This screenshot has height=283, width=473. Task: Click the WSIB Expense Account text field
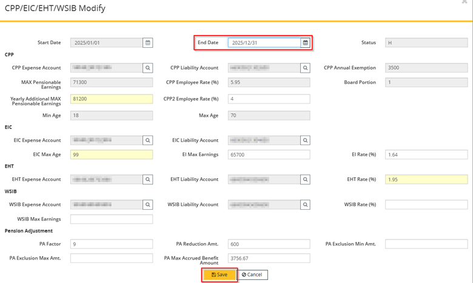107,205
